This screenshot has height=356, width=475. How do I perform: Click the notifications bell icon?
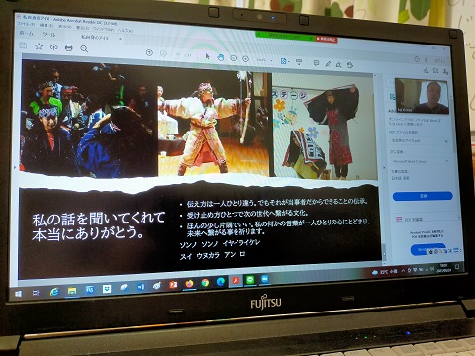[x=427, y=60]
